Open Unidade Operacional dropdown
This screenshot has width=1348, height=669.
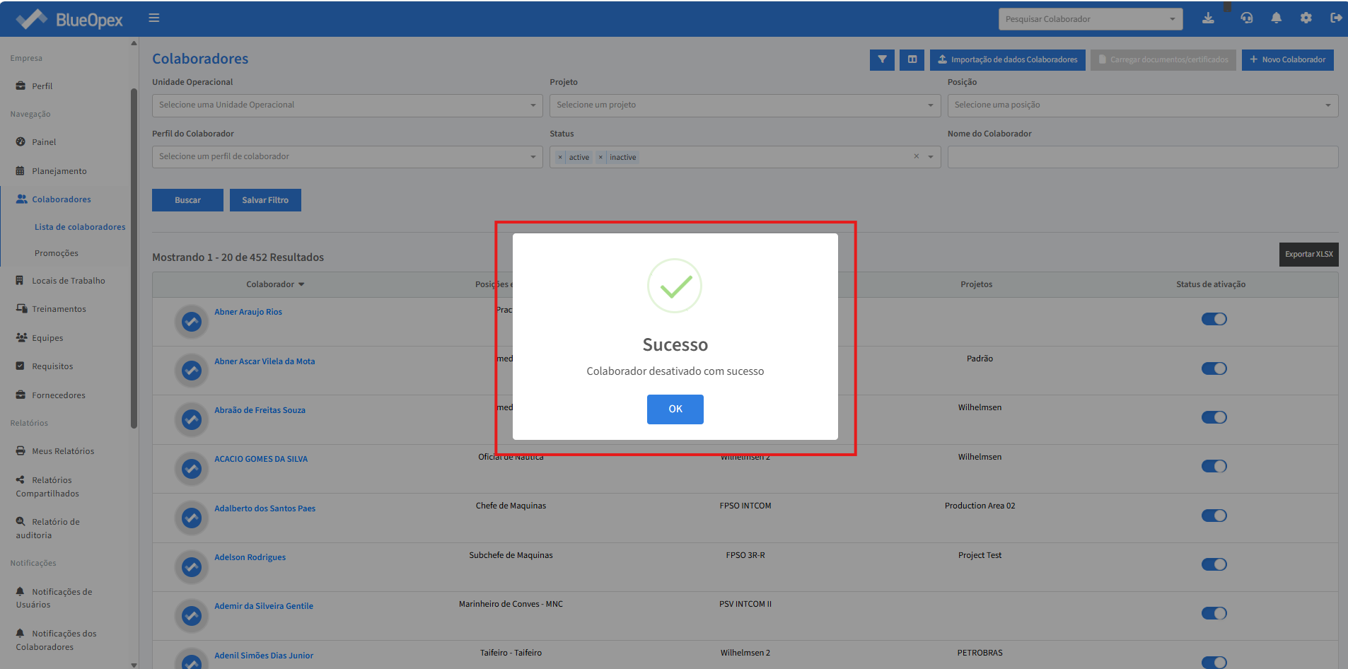pyautogui.click(x=347, y=105)
